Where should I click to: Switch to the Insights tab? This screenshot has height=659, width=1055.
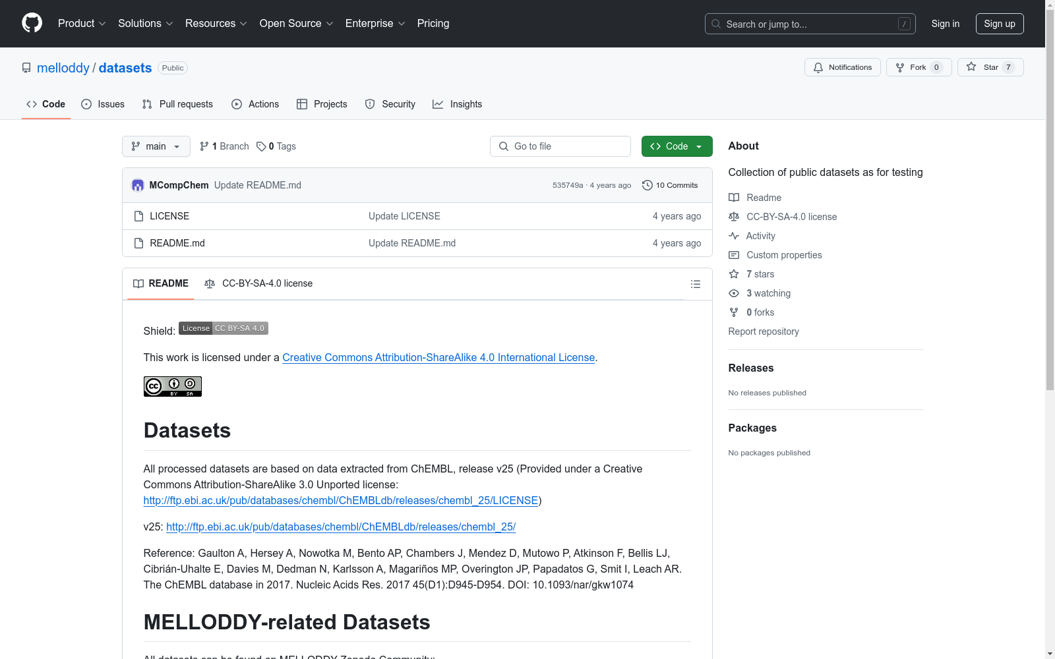pyautogui.click(x=458, y=104)
